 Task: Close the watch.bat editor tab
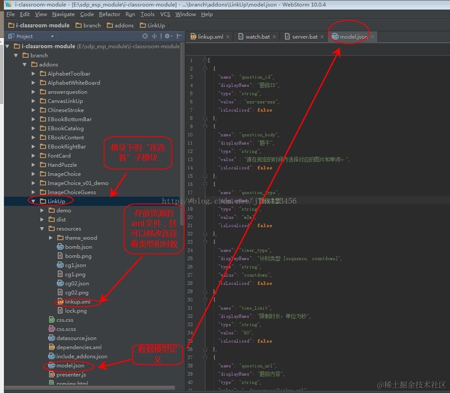pos(275,37)
